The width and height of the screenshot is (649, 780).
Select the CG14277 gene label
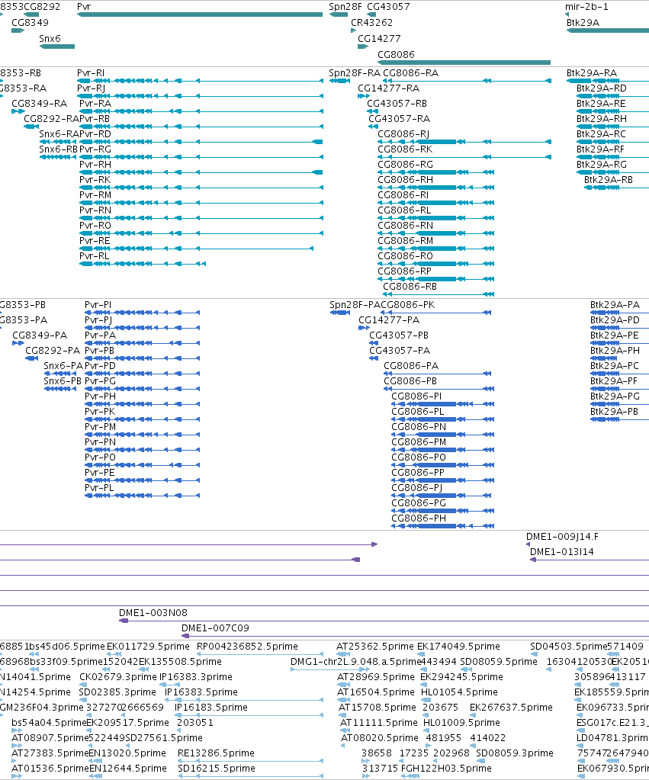(x=379, y=39)
